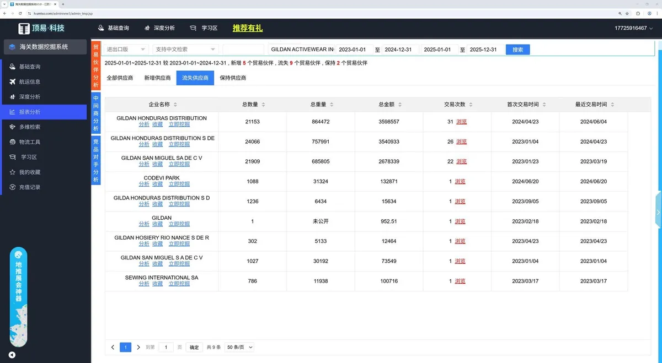The height and width of the screenshot is (363, 662).
Task: Click the empty search keyword field
Action: click(x=243, y=50)
